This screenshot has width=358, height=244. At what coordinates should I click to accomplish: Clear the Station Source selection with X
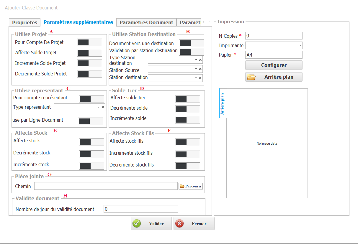click(200, 69)
